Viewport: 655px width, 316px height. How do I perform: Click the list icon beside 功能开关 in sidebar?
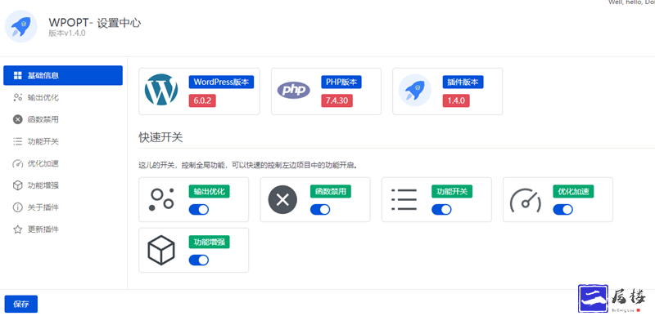(17, 141)
